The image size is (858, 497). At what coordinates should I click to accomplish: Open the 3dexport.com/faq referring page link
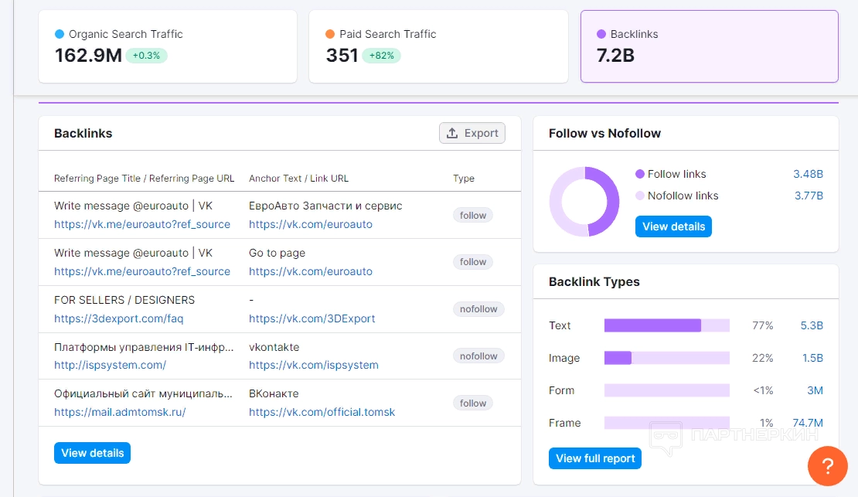coord(118,318)
